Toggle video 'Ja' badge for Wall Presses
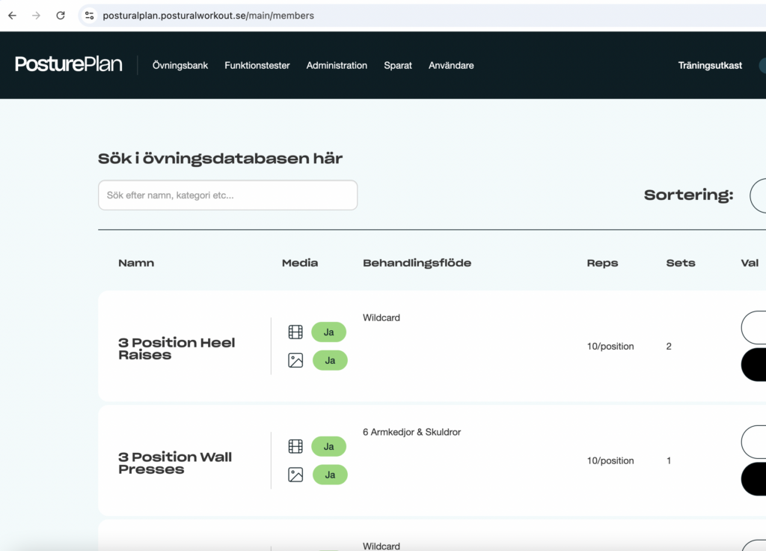 tap(328, 446)
